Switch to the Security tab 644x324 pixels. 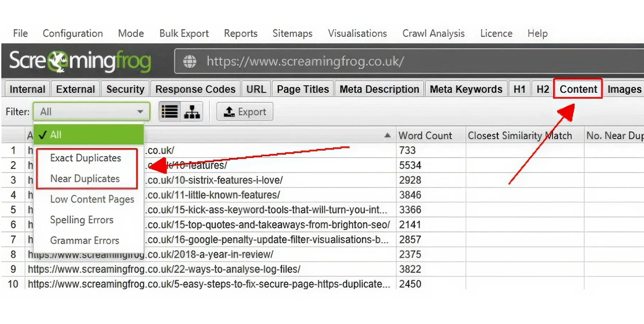click(125, 89)
